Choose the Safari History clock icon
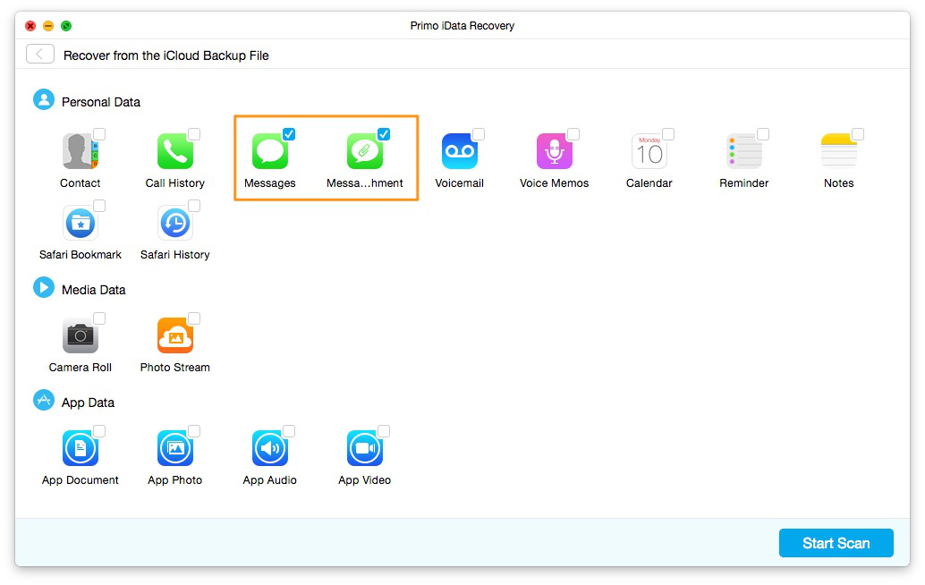The height and width of the screenshot is (585, 925). click(175, 223)
